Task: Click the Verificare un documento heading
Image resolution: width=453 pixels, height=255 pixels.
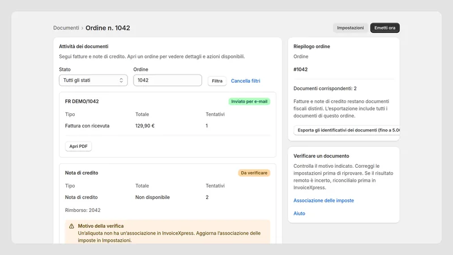Action: pyautogui.click(x=321, y=156)
